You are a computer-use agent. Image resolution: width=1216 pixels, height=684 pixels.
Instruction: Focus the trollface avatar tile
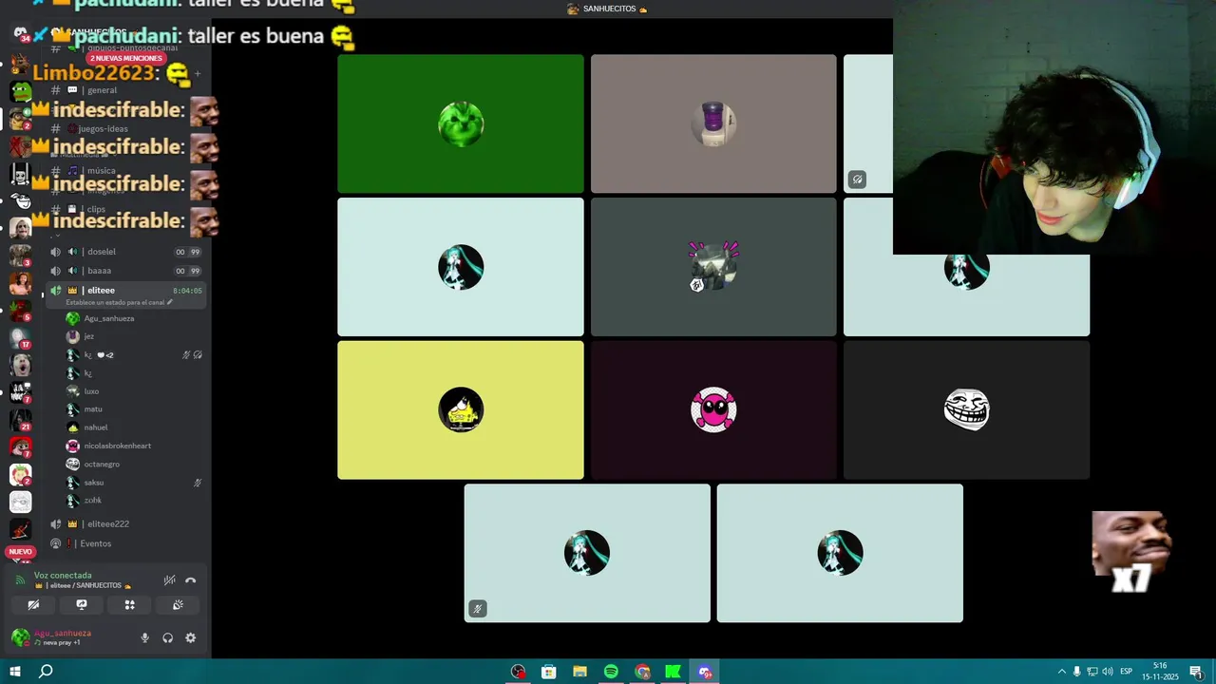coord(966,410)
